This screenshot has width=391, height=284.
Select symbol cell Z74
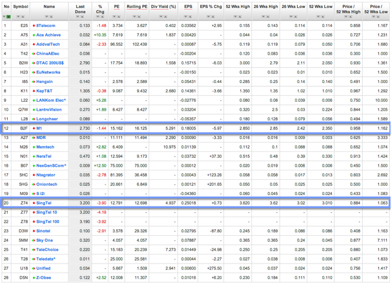pos(24,203)
